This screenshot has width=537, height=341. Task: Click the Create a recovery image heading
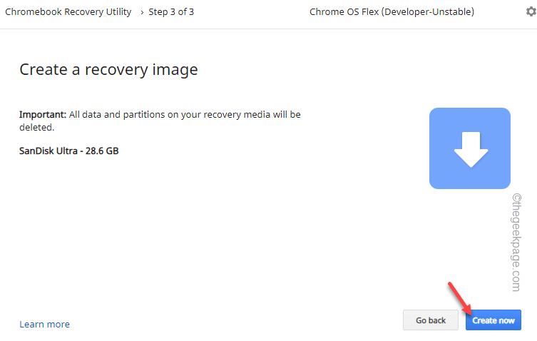click(108, 70)
